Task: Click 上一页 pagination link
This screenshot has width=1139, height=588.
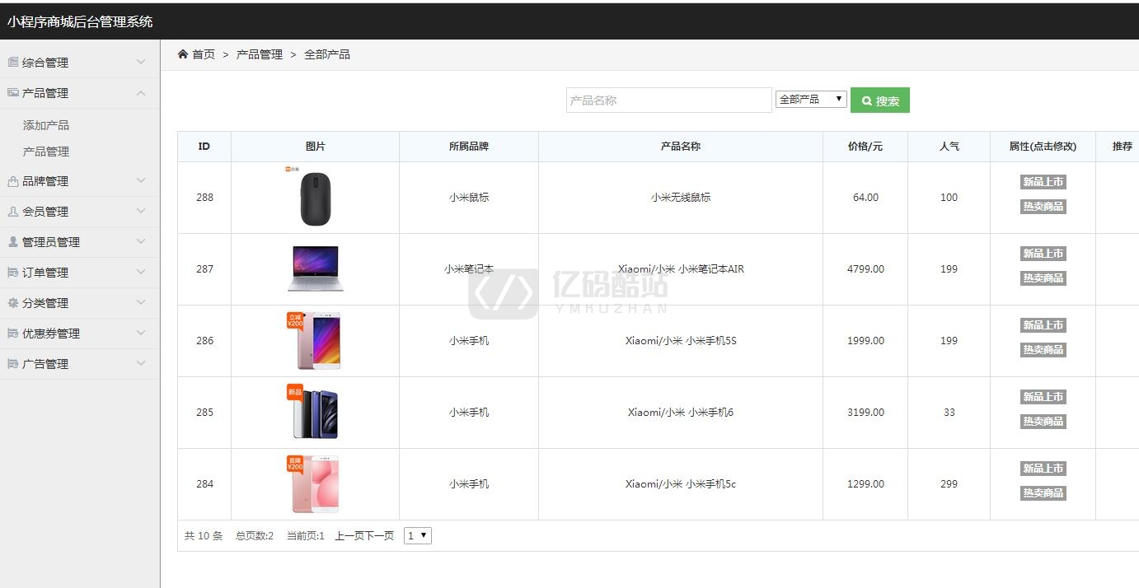Action: (x=349, y=535)
